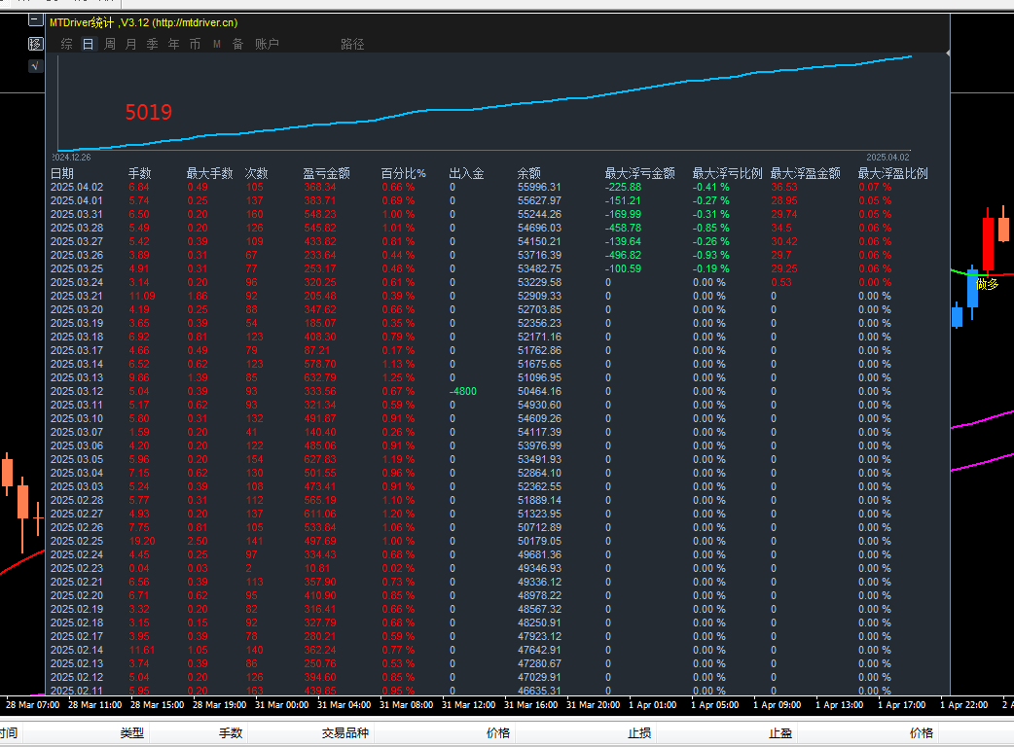1014x747 pixels.
Task: Open the http://mtdriver.cn title link
Action: click(196, 22)
